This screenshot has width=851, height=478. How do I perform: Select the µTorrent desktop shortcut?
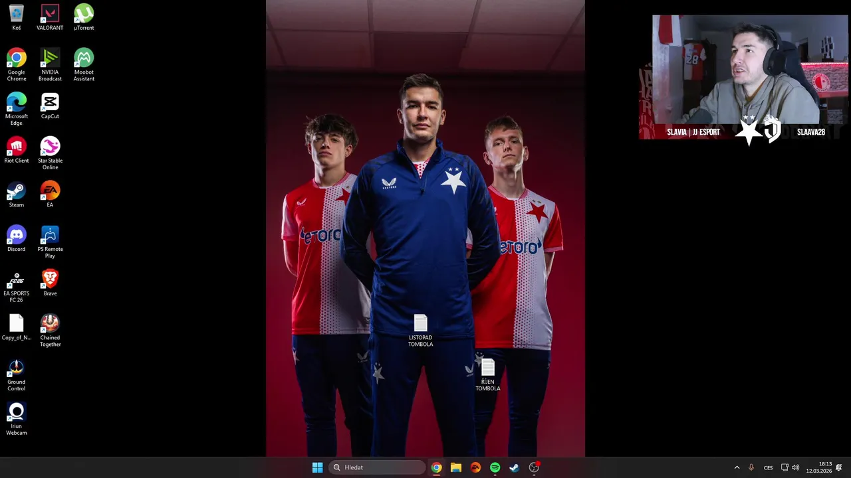[x=84, y=18]
